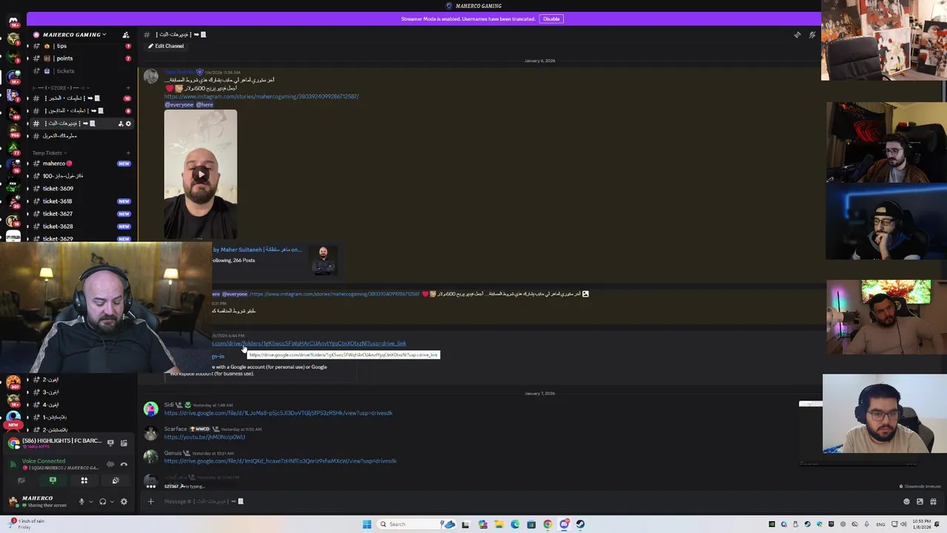Screen dimensions: 947x533
Task: Create a channel in Temp Tickets
Action: coord(128,152)
